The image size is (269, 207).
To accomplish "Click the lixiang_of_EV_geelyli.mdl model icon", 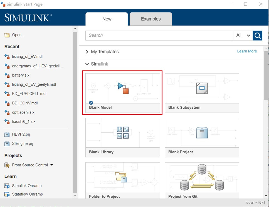I will (x=7, y=84).
